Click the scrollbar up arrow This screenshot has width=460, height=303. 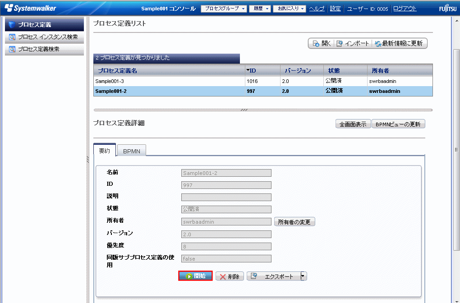(456, 21)
